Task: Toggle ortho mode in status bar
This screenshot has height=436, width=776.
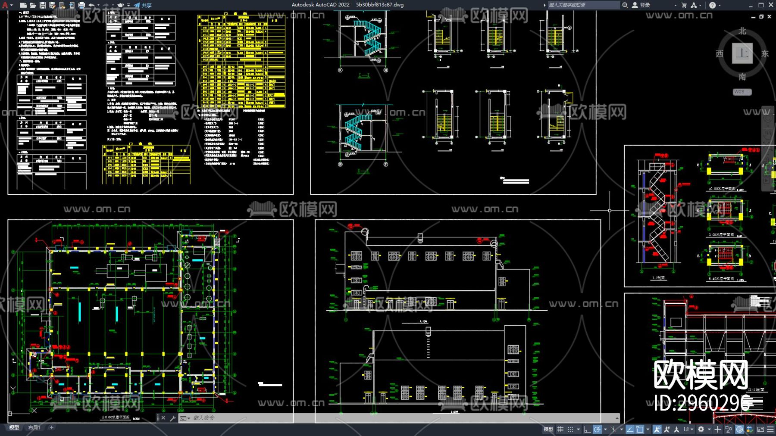Action: click(x=587, y=429)
